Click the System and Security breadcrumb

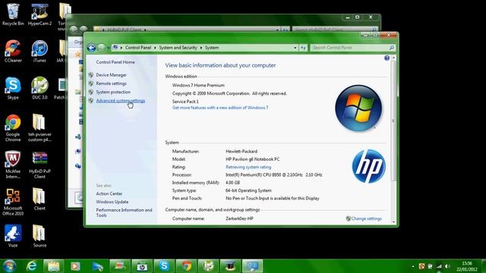click(178, 48)
